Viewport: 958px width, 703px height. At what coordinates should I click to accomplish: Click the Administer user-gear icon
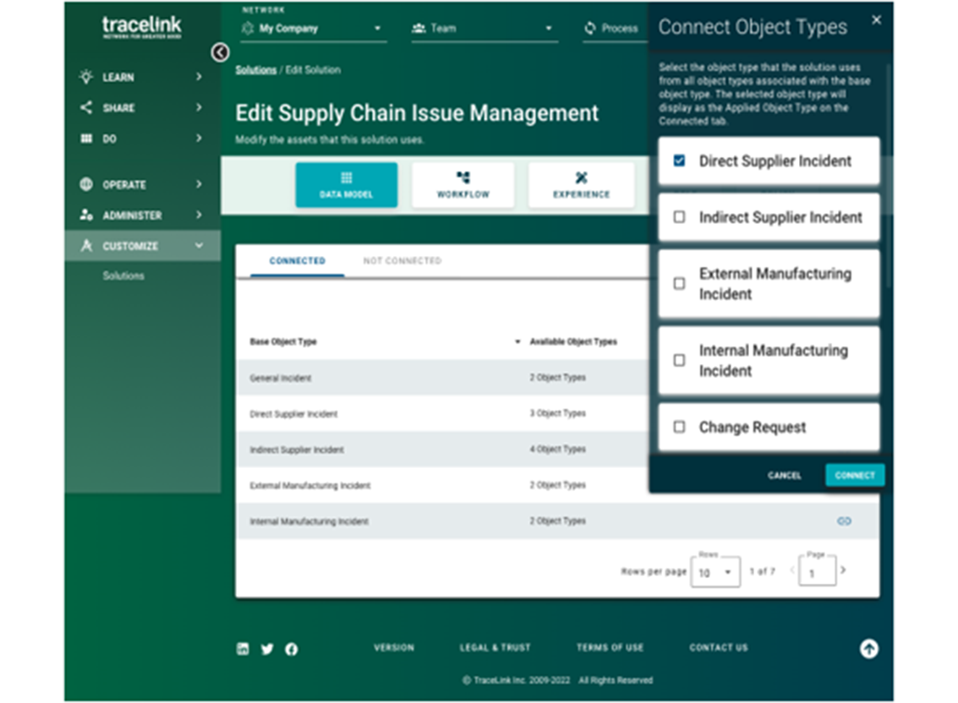click(86, 215)
